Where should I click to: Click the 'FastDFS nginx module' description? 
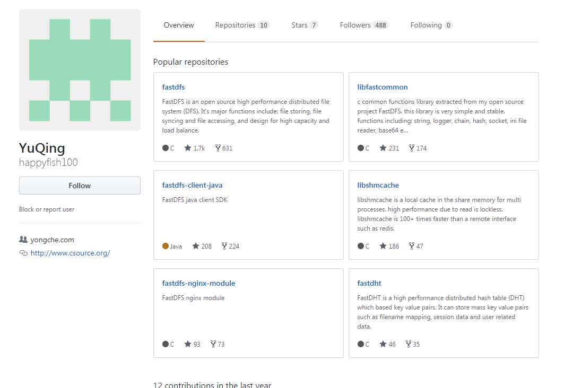tap(193, 297)
